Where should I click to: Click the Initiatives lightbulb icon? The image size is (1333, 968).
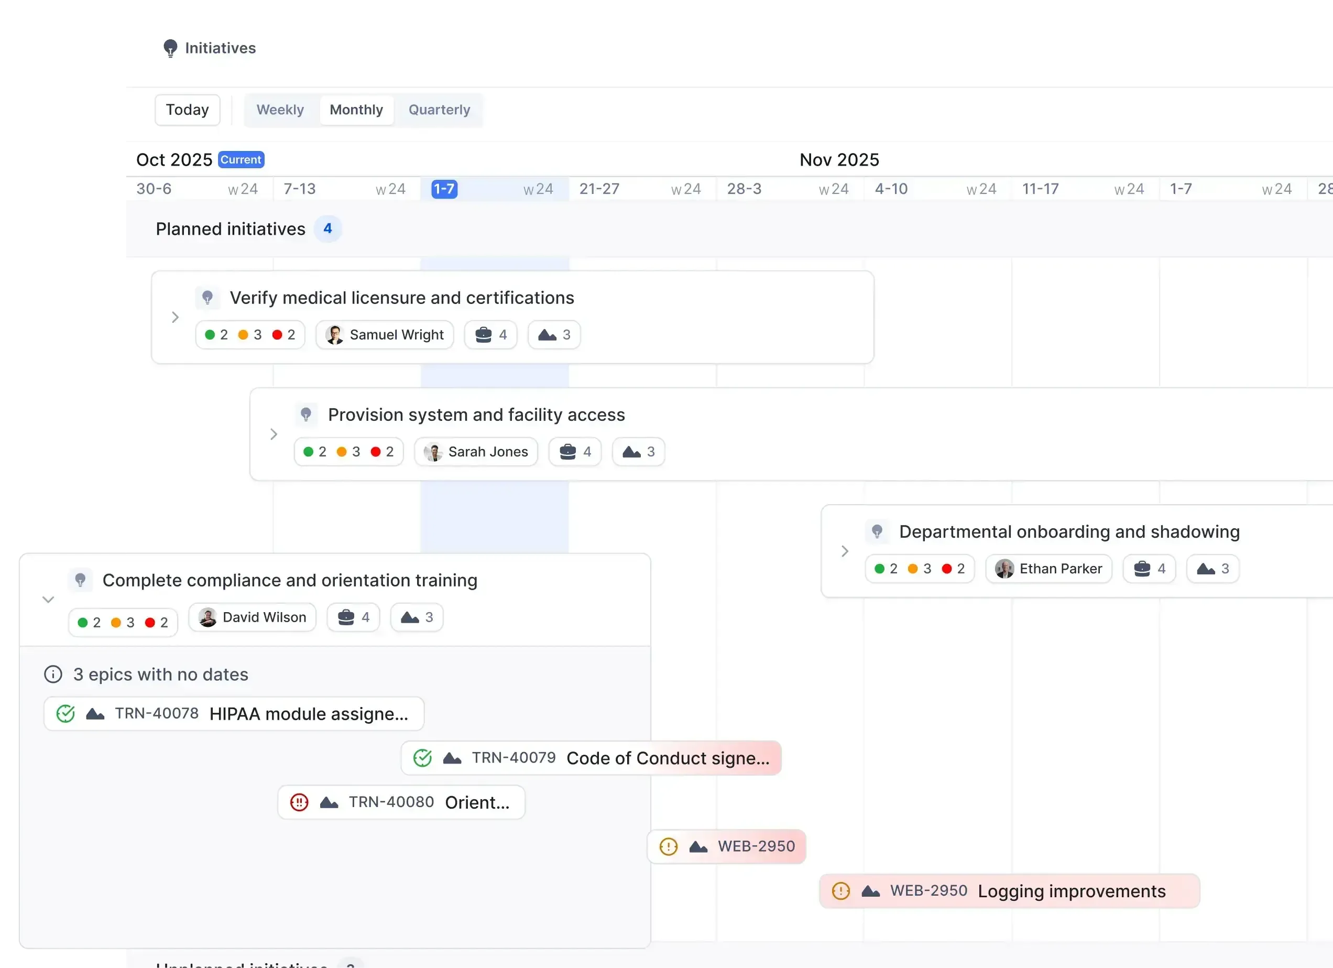[x=171, y=48]
